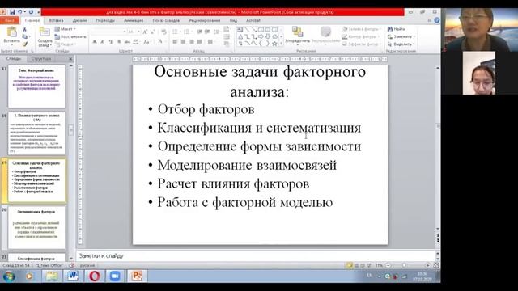Click the Cut scissors icon
Image resolution: width=518 pixels, height=291 pixels.
pyautogui.click(x=25, y=29)
